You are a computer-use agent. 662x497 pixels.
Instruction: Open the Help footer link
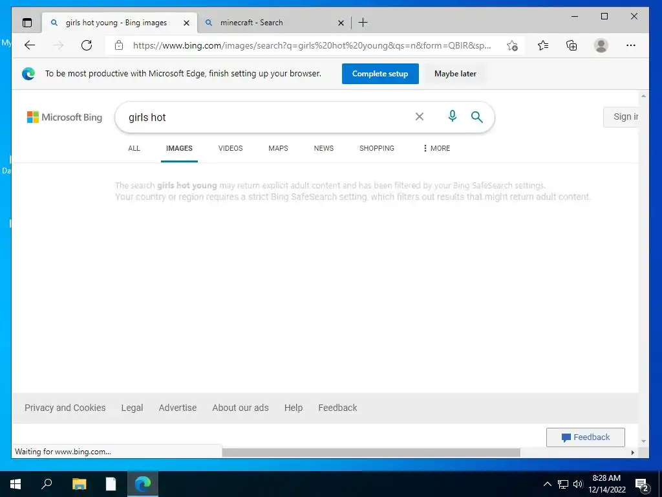point(294,408)
